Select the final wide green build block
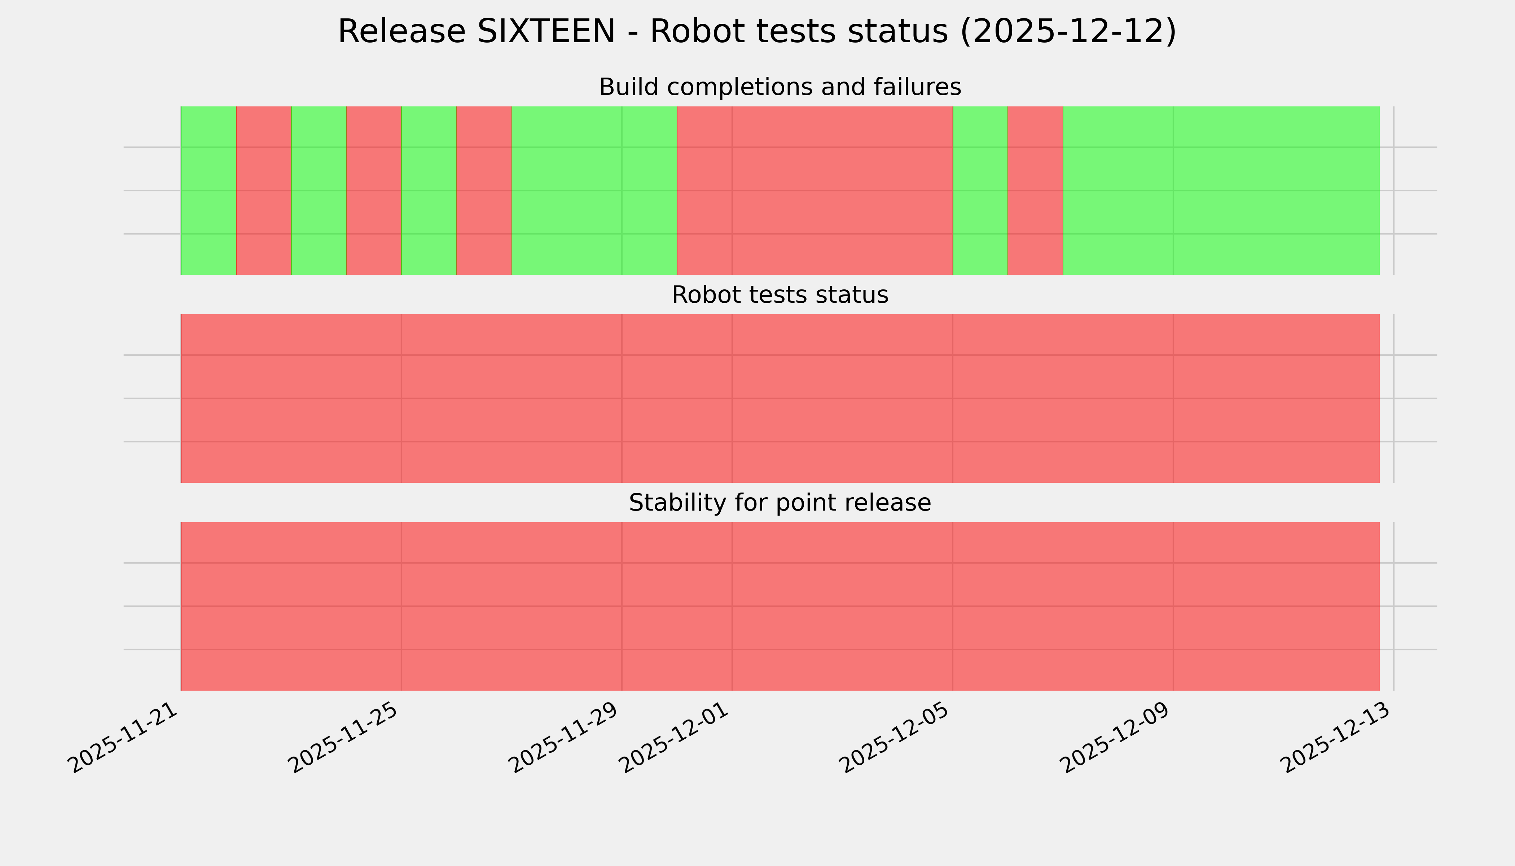 [1221, 190]
